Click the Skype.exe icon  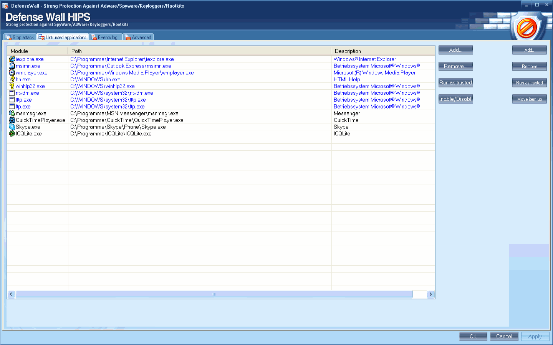tap(12, 127)
